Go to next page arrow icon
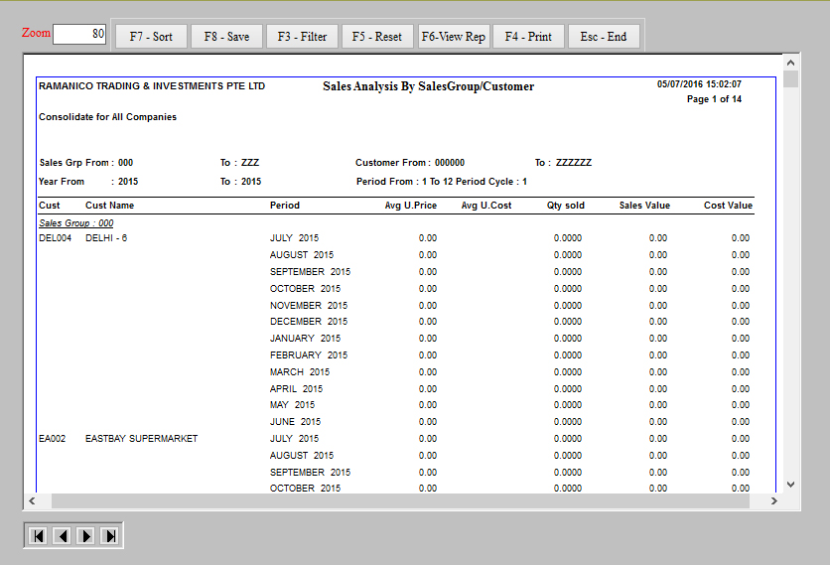 pyautogui.click(x=85, y=536)
